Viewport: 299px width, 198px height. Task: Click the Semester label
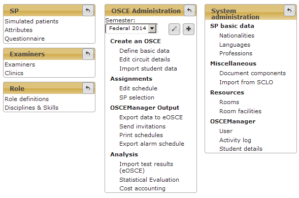coord(120,20)
